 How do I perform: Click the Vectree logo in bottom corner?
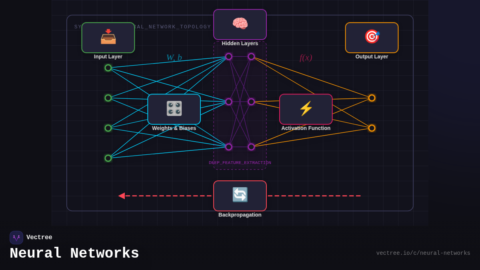pos(16,237)
